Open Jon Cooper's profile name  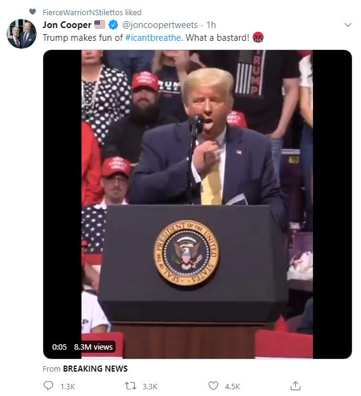click(67, 25)
